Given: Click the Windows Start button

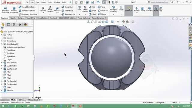Looking at the screenshot, I should [3, 106].
